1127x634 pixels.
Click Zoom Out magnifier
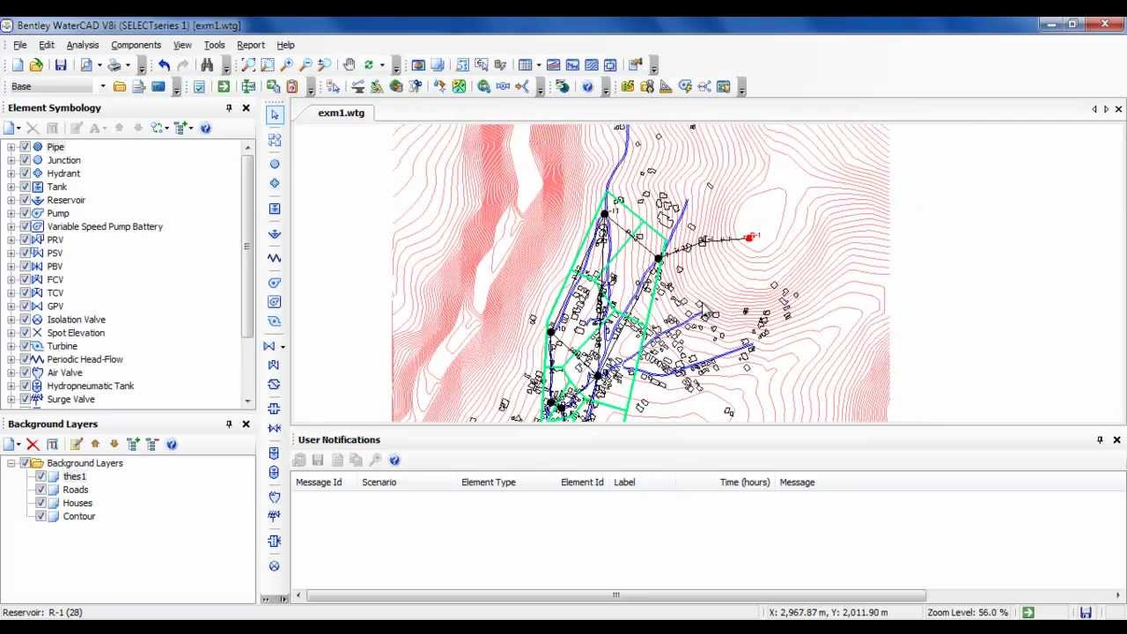(306, 65)
